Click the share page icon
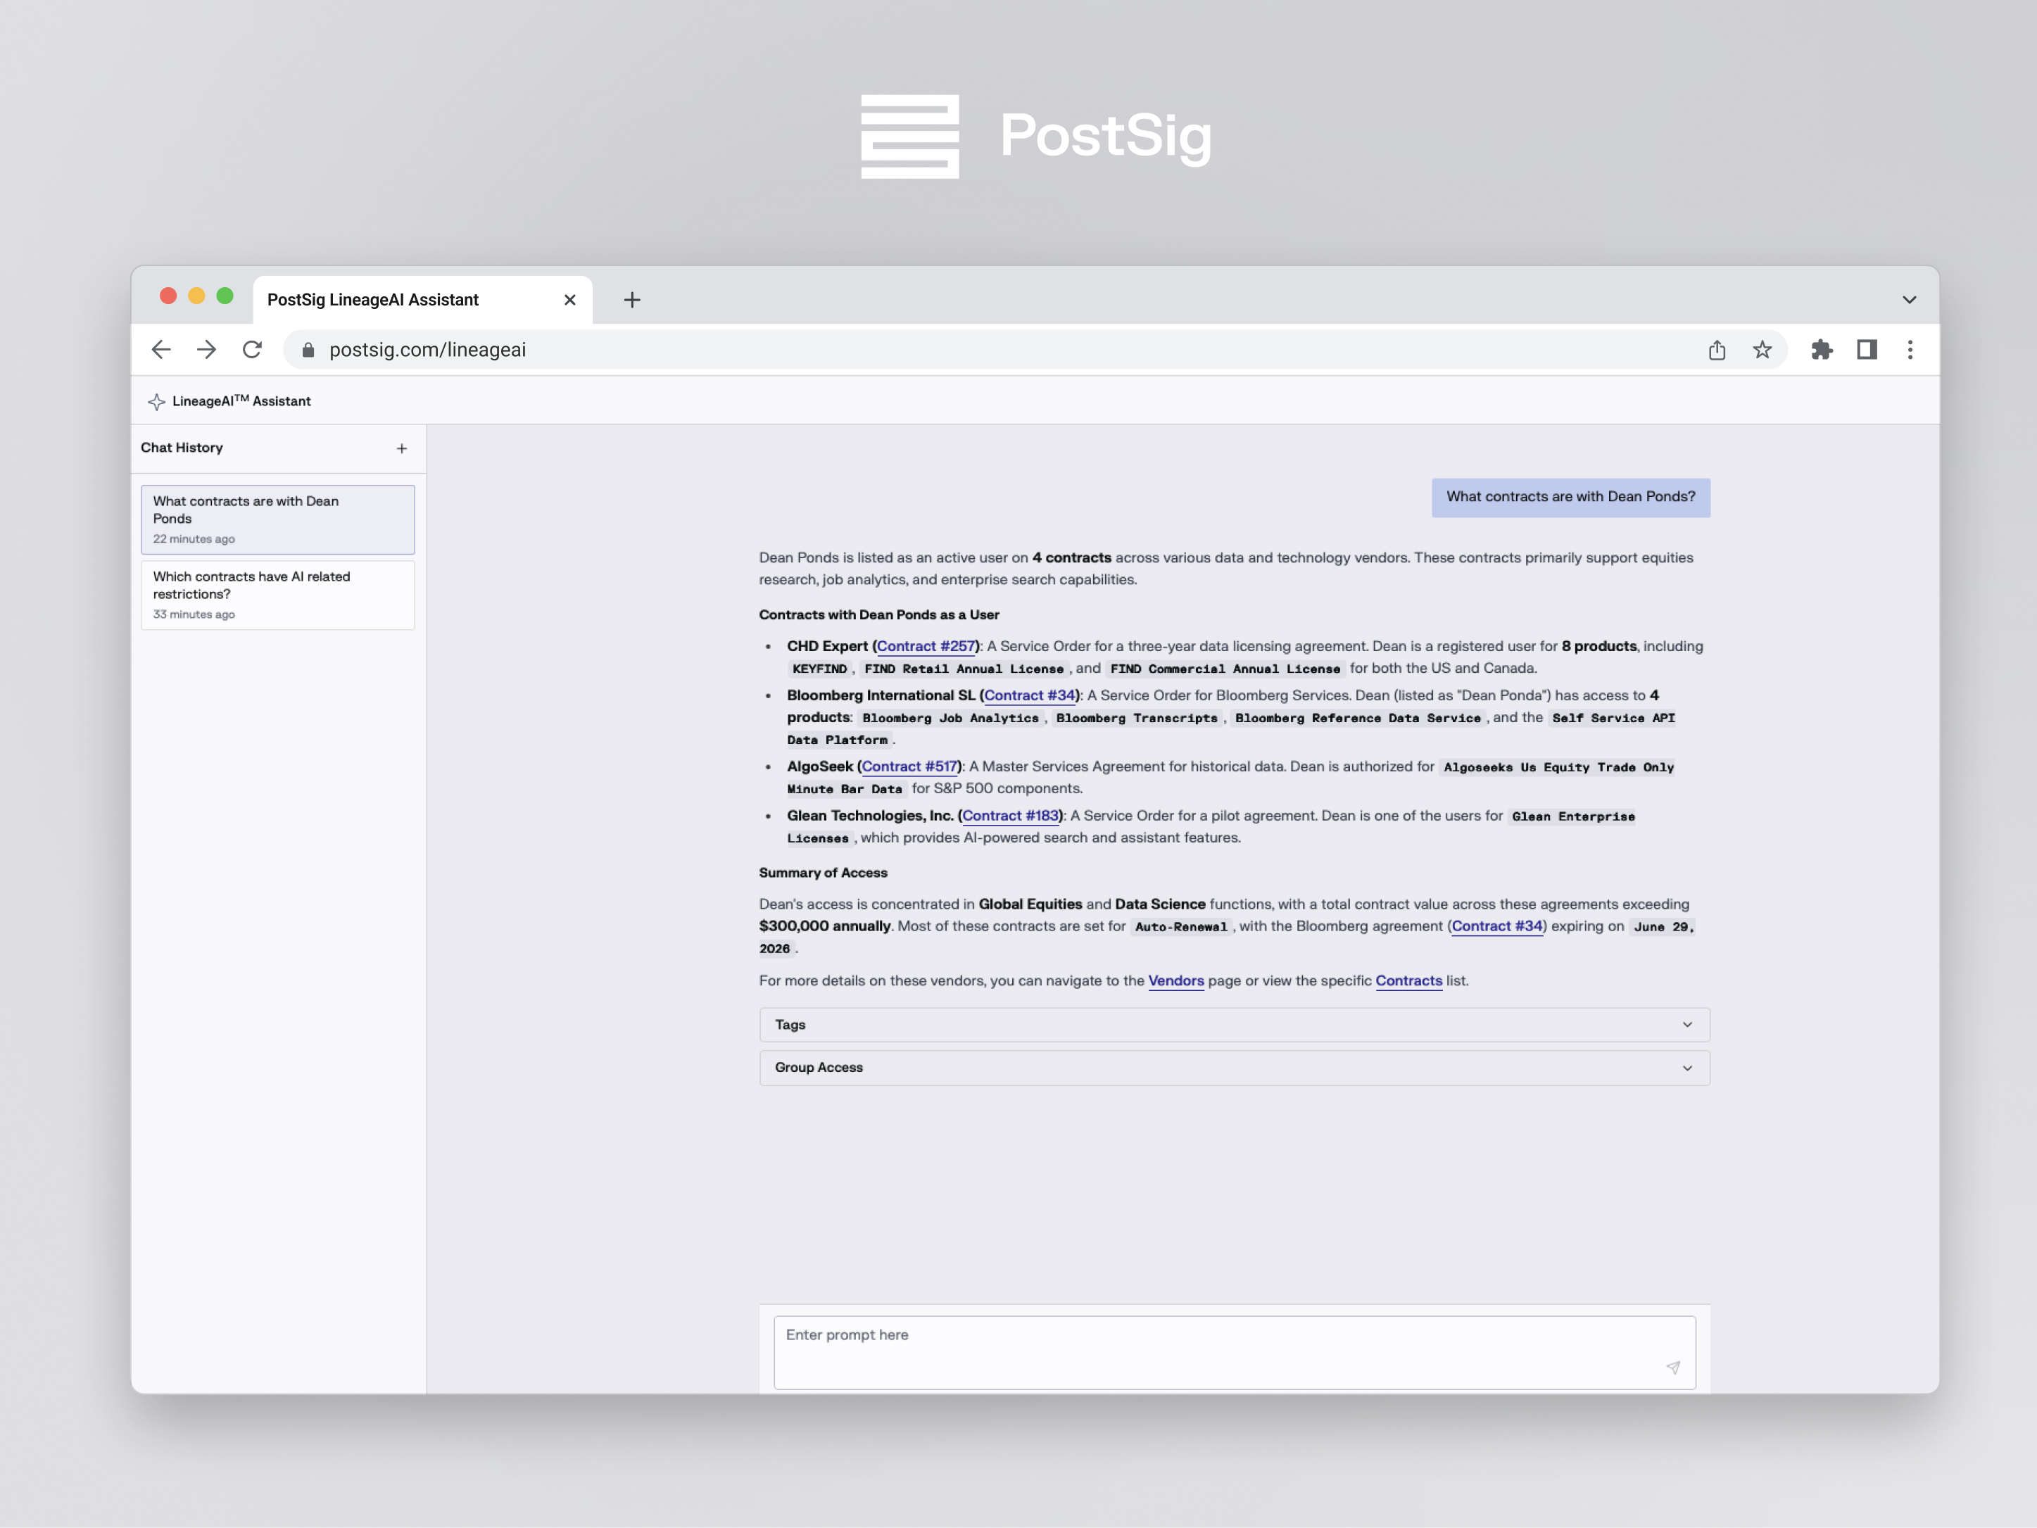The image size is (2037, 1528). point(1717,350)
